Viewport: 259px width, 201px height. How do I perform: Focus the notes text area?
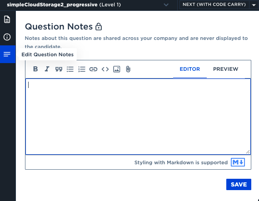[138, 117]
